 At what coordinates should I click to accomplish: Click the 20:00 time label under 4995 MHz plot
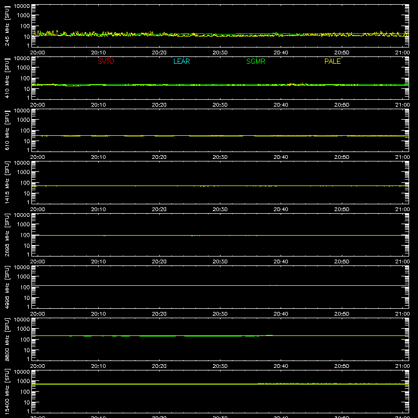click(x=38, y=314)
